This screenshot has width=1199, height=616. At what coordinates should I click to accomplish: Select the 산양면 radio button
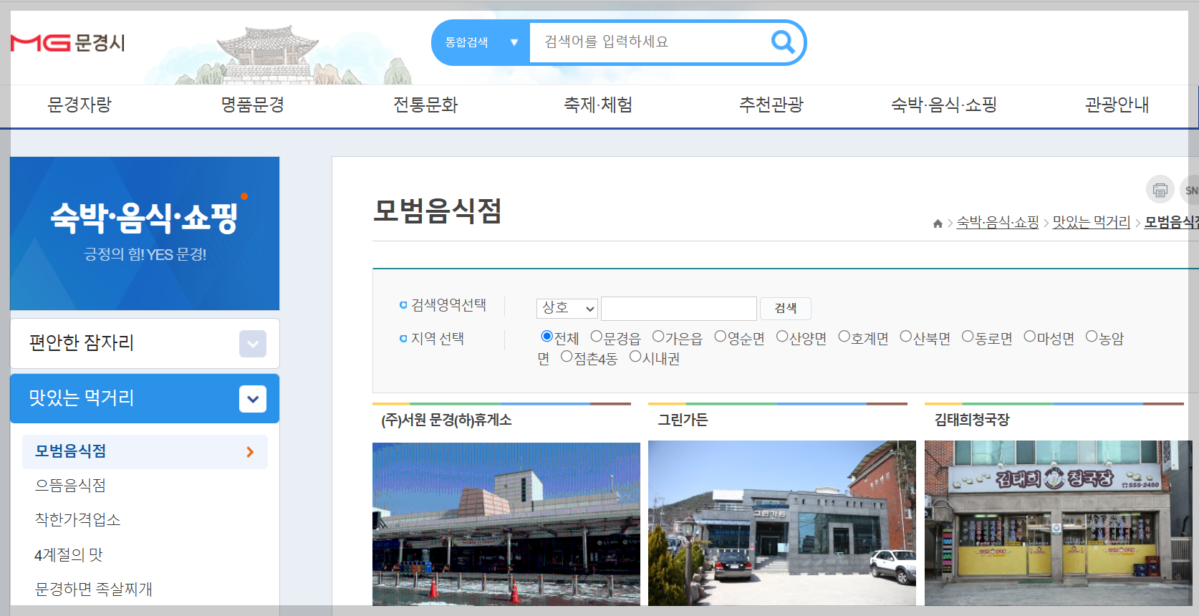pyautogui.click(x=782, y=337)
